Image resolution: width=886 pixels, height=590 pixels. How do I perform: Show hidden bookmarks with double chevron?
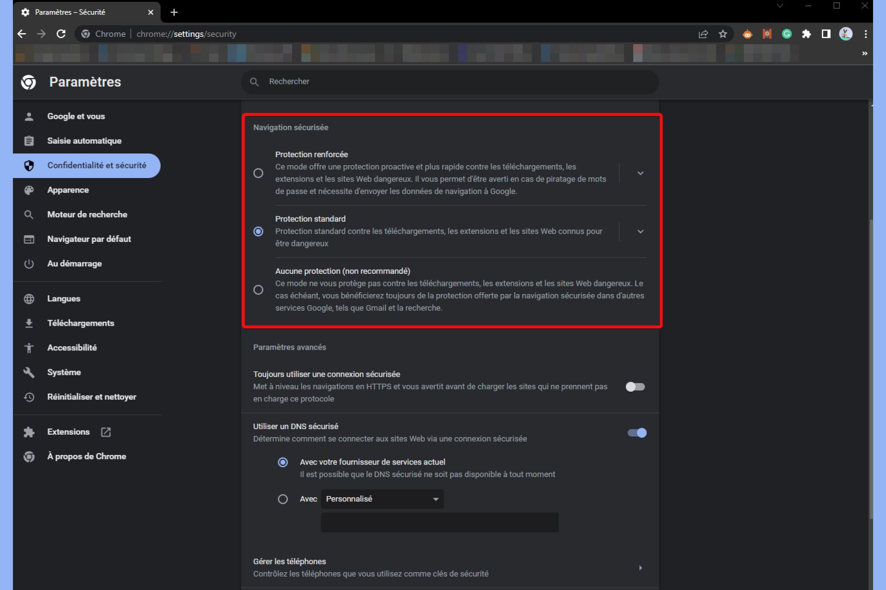[x=865, y=53]
